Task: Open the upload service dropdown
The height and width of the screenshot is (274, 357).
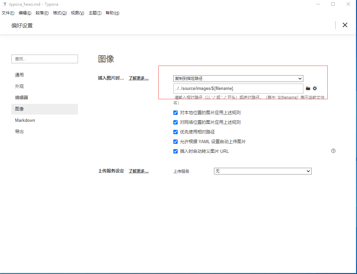Action: [263, 171]
